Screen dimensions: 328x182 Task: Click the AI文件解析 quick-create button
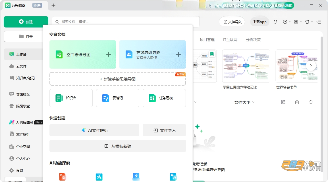coord(94,130)
